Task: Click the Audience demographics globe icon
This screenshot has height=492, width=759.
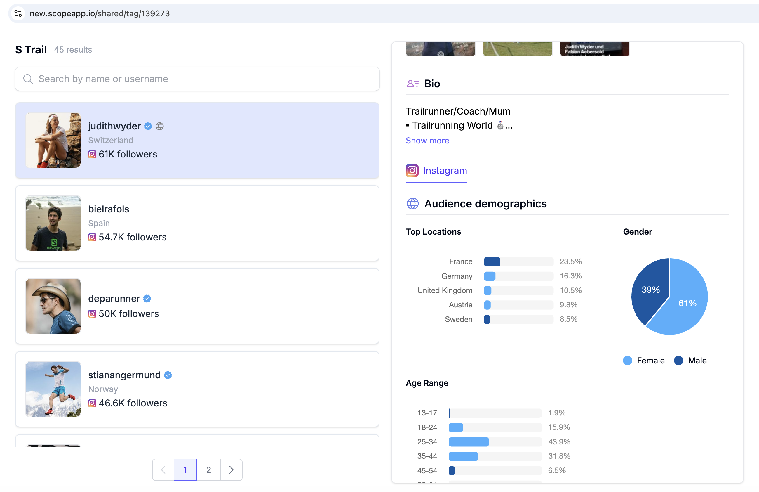Action: pyautogui.click(x=412, y=204)
